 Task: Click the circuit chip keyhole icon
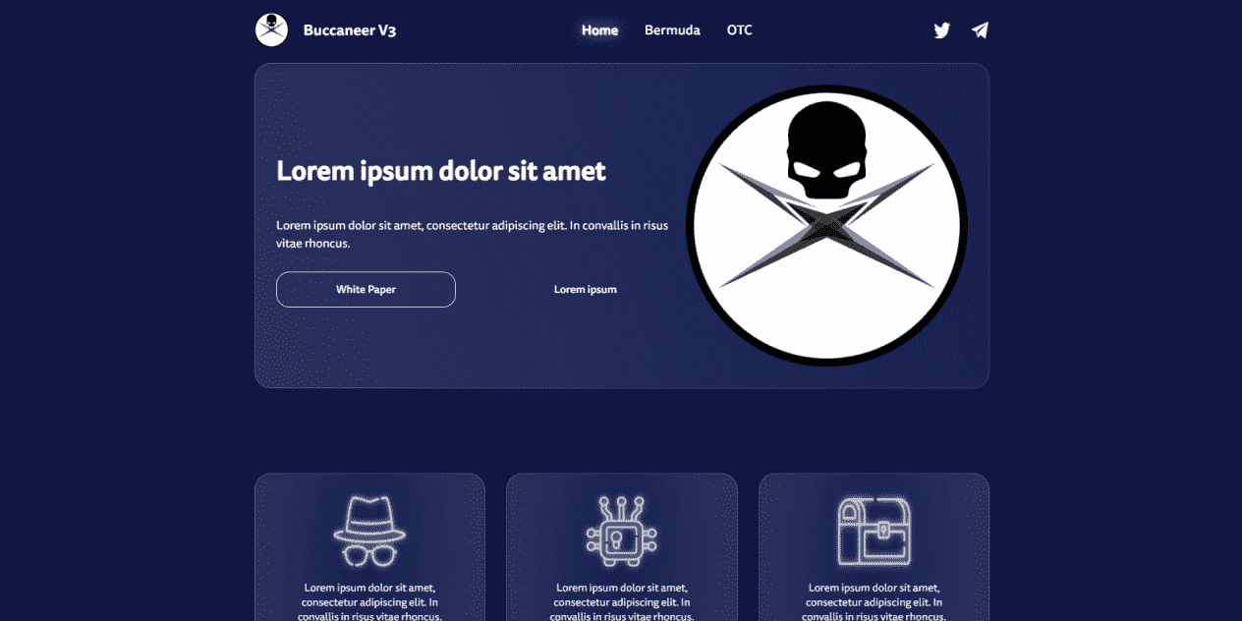point(622,532)
